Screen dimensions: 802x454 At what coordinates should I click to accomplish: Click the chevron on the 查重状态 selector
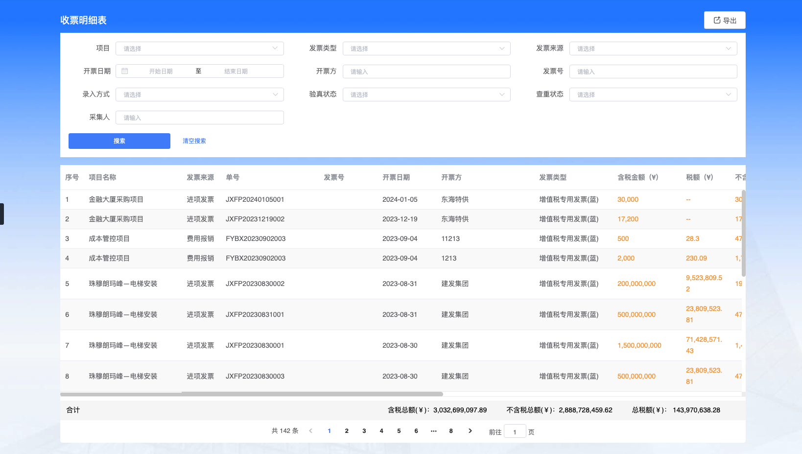point(729,94)
